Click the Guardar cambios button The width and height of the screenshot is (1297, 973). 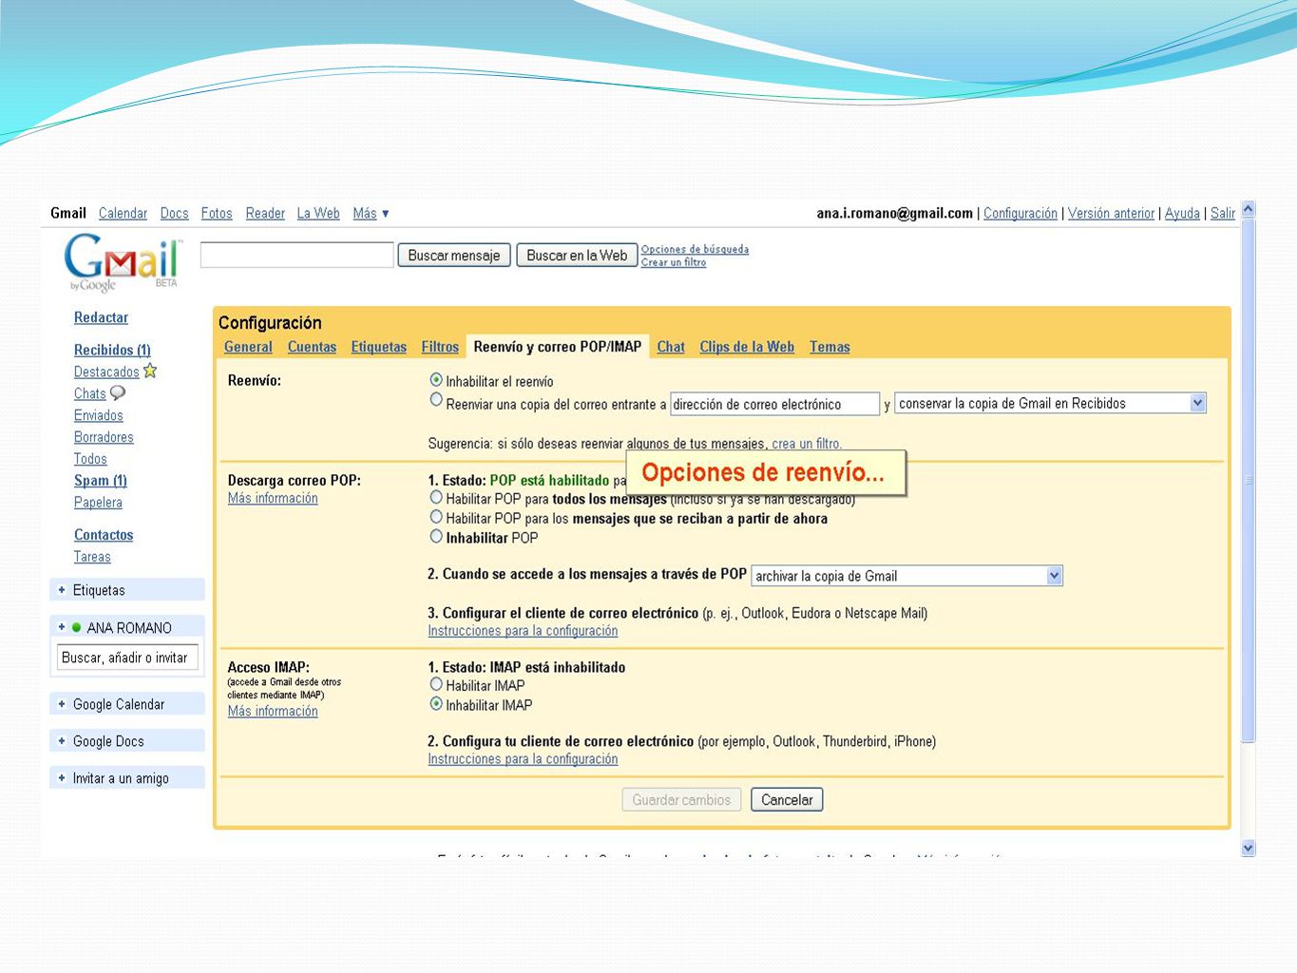[x=681, y=800]
